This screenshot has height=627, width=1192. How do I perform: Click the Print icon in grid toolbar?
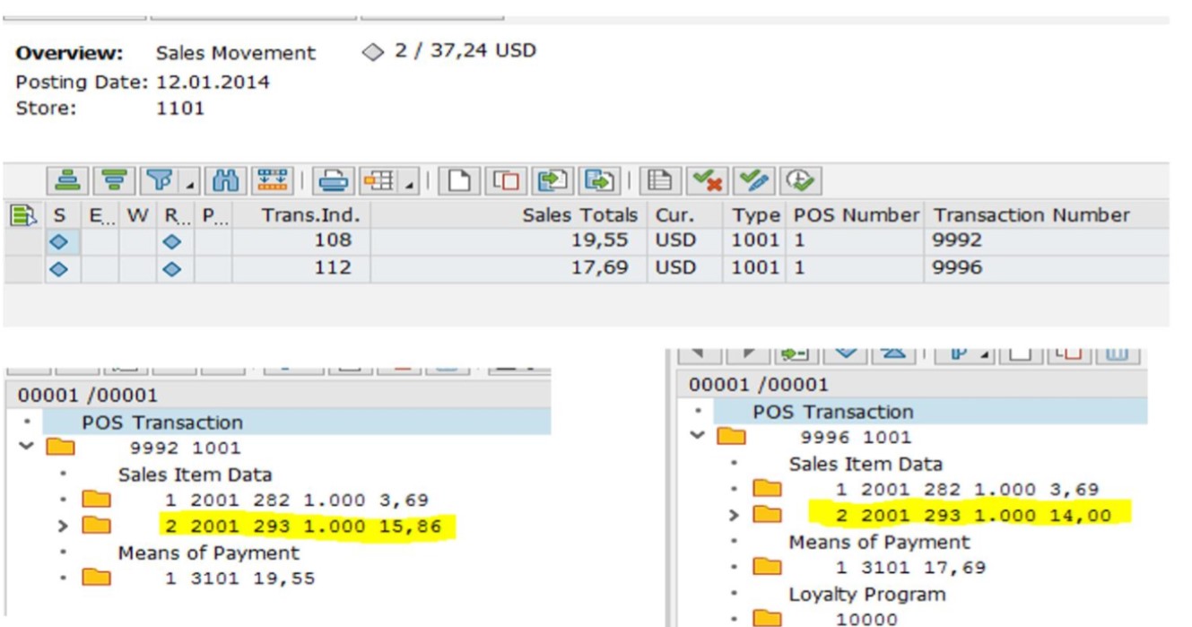pyautogui.click(x=334, y=181)
